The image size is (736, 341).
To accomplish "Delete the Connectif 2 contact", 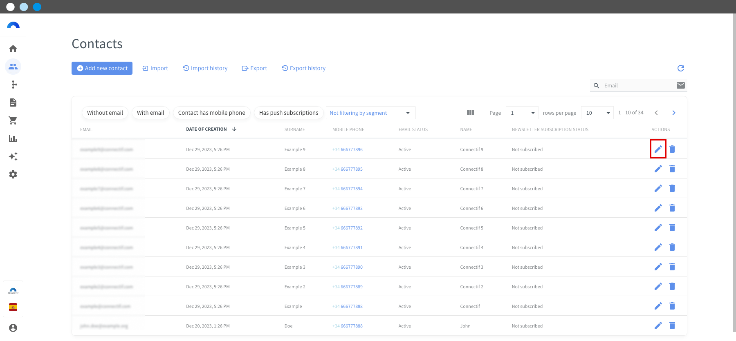I will point(672,286).
